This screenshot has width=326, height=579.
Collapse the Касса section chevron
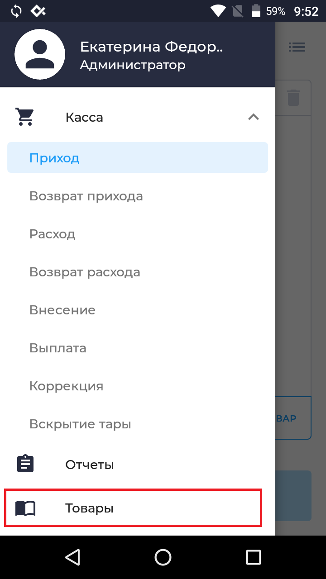click(x=254, y=117)
